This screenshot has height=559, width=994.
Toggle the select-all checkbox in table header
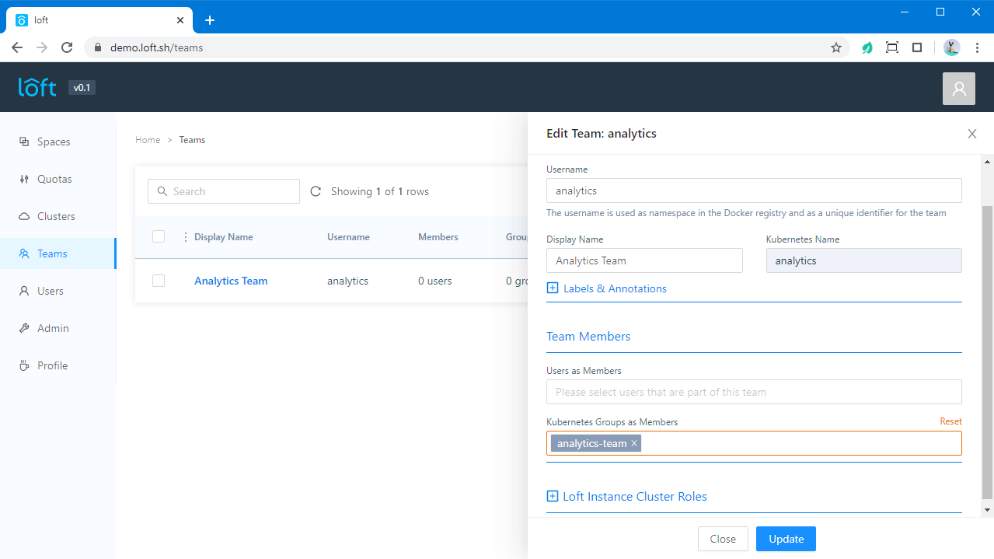(159, 236)
